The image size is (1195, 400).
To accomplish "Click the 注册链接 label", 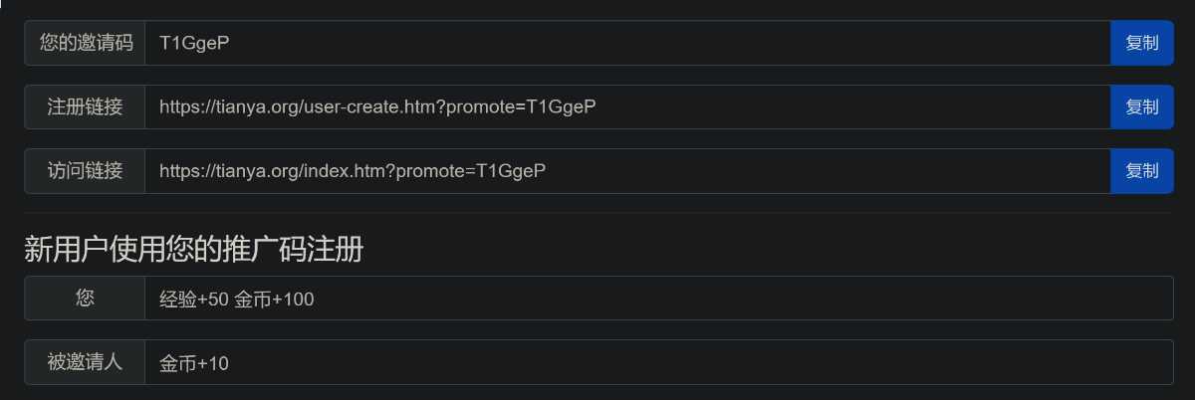I will (85, 106).
